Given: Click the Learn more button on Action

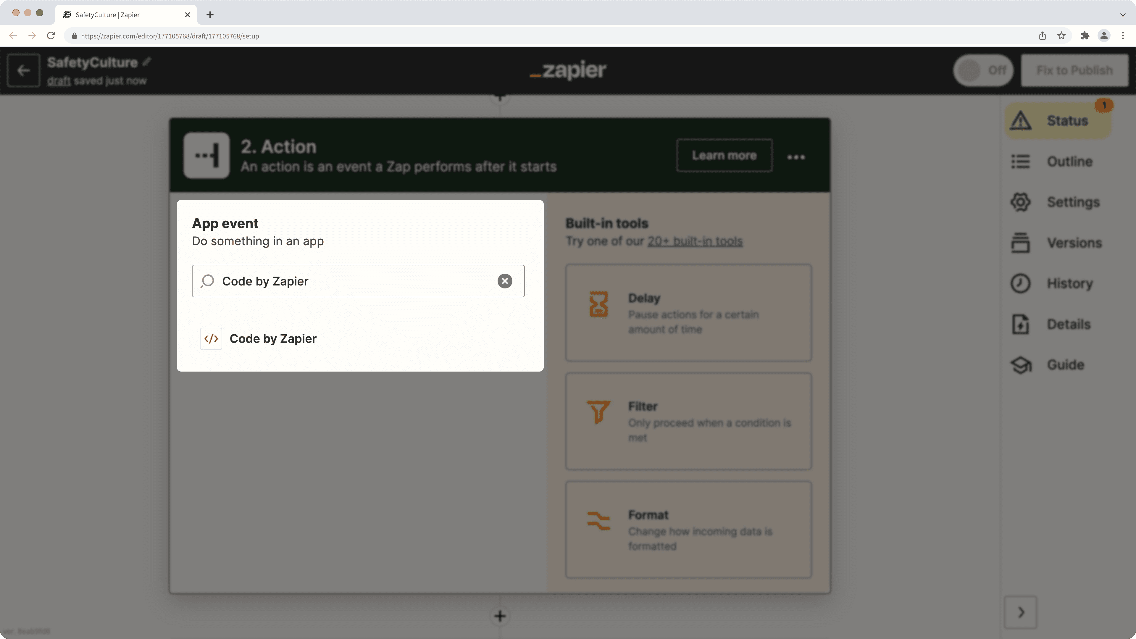Looking at the screenshot, I should point(724,155).
